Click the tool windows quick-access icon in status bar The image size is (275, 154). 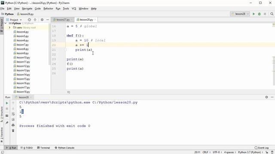coord(2,152)
